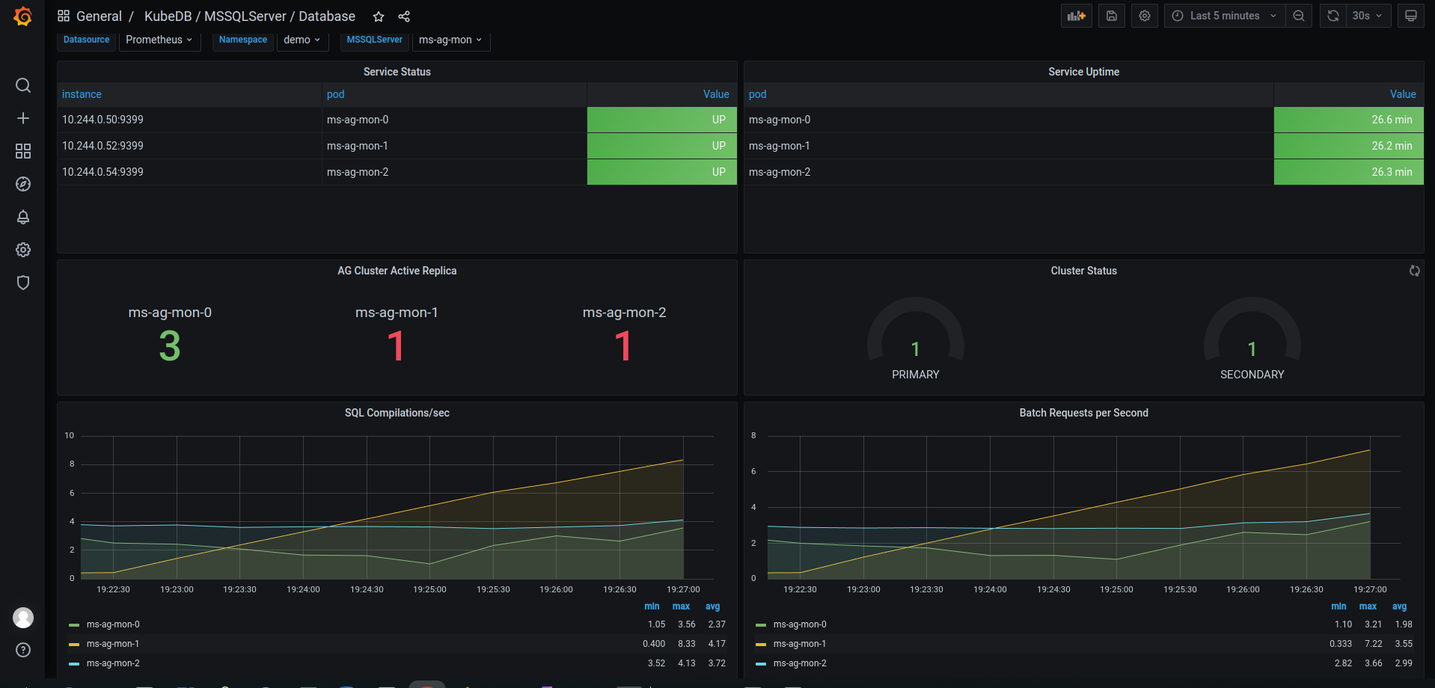Click the Add panel icon
The width and height of the screenshot is (1435, 688).
pyautogui.click(x=1077, y=16)
